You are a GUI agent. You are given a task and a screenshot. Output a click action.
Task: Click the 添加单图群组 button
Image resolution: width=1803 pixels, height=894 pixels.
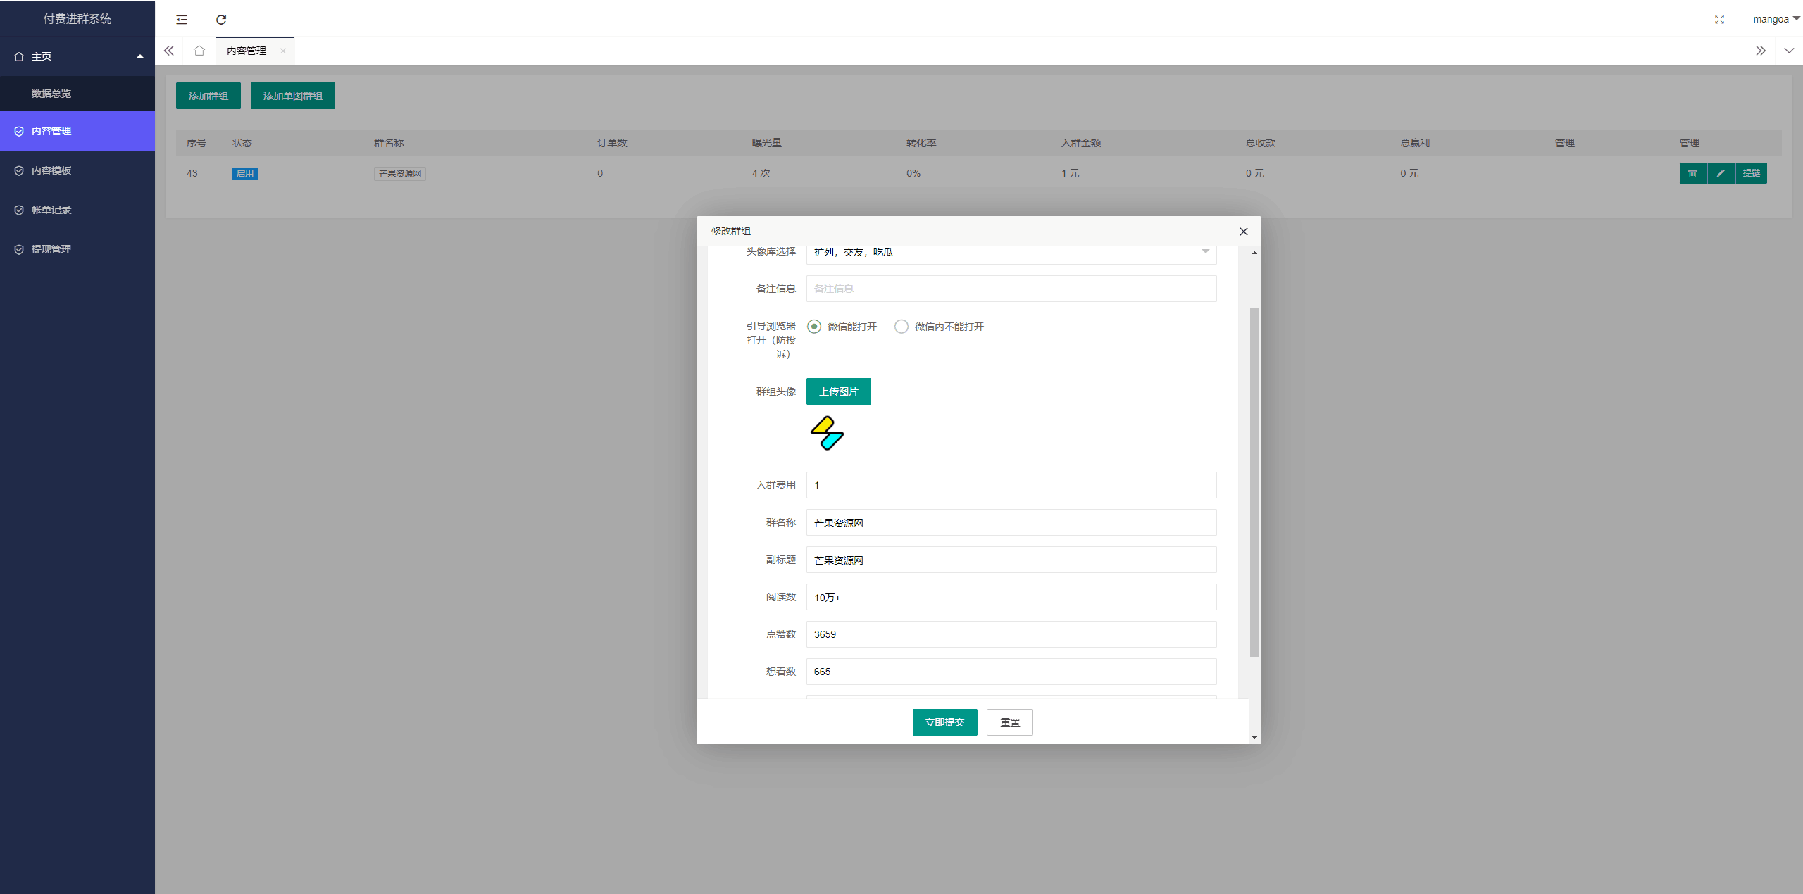[293, 95]
